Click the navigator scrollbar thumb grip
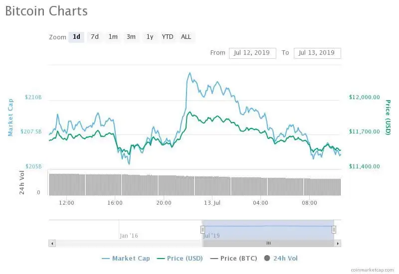This screenshot has width=399, height=274. 268,243
